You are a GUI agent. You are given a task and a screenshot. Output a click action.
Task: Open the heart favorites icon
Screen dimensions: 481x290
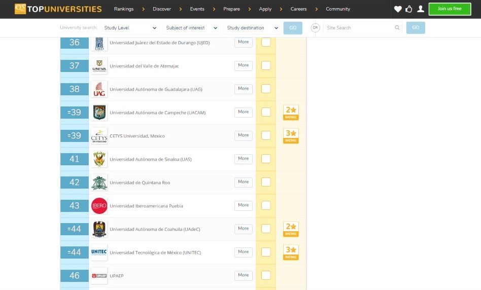point(398,9)
